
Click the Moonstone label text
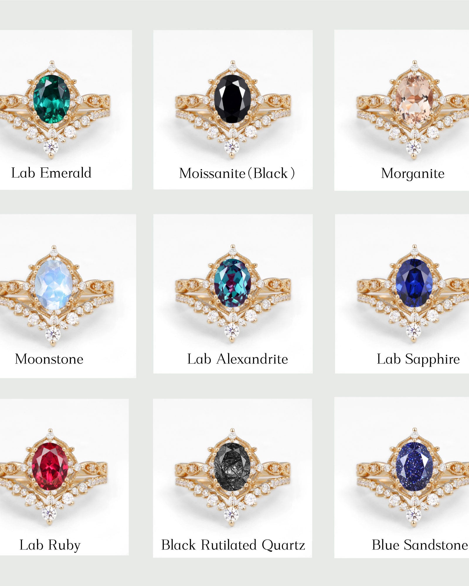coord(49,359)
